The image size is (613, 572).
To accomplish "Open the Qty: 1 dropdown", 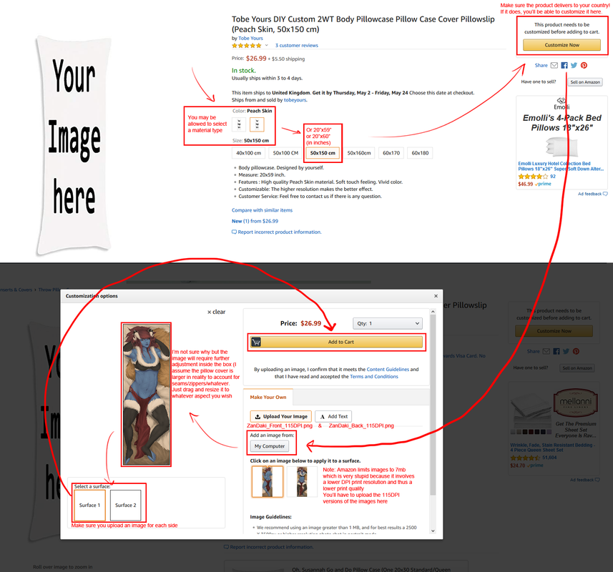I will (x=388, y=323).
